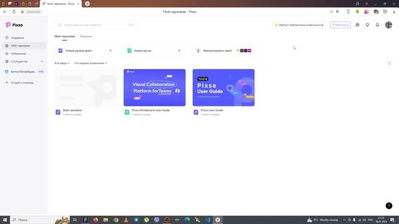Open Visual Studio Code from the taskbar
This screenshot has height=224, width=399.
(208, 220)
